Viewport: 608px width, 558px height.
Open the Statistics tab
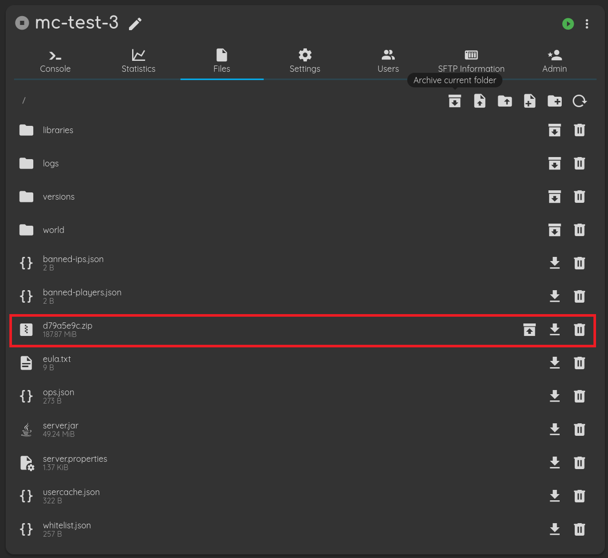[138, 61]
